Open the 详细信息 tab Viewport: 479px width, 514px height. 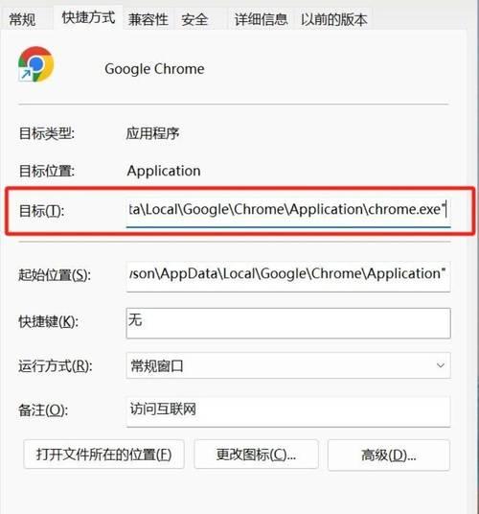(261, 19)
